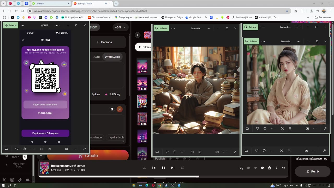The width and height of the screenshot is (334, 188).
Task: Open Suno's TikTok link in sidebar
Action: point(20,180)
